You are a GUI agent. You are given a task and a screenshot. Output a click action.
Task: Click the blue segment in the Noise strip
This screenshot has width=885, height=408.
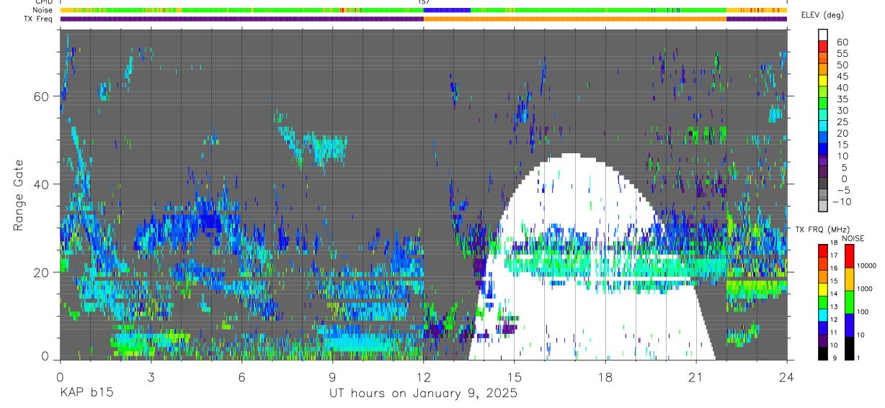[x=447, y=11]
